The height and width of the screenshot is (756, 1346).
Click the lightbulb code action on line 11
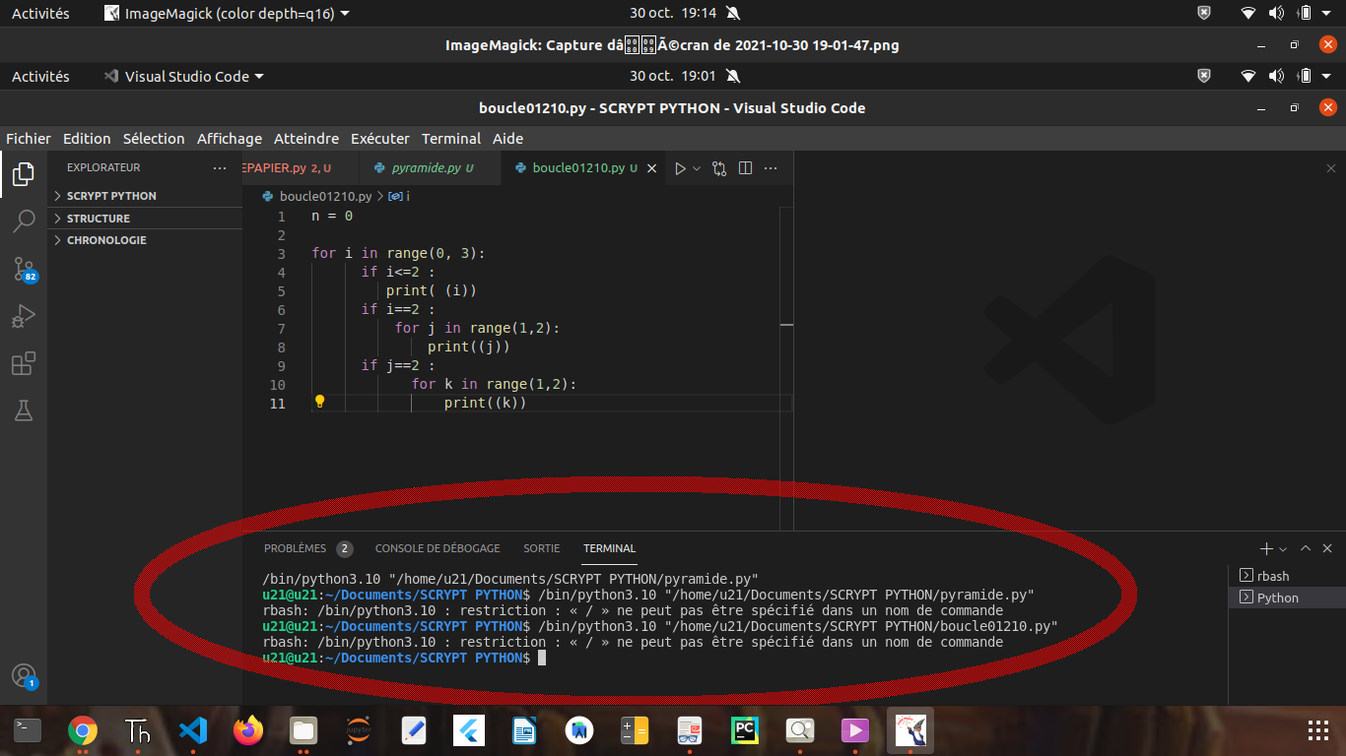319,402
